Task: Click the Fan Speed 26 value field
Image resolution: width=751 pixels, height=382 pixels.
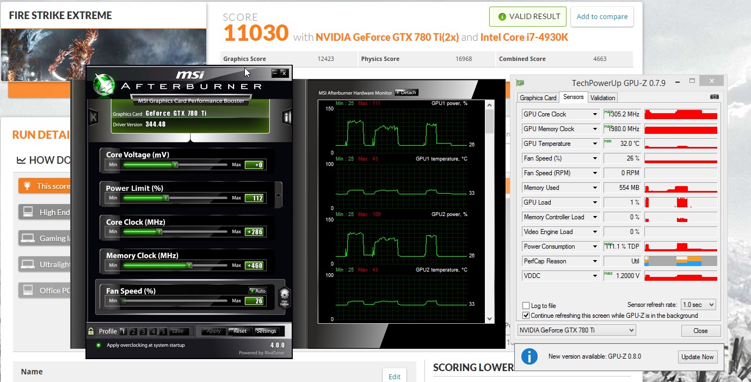Action: [255, 301]
